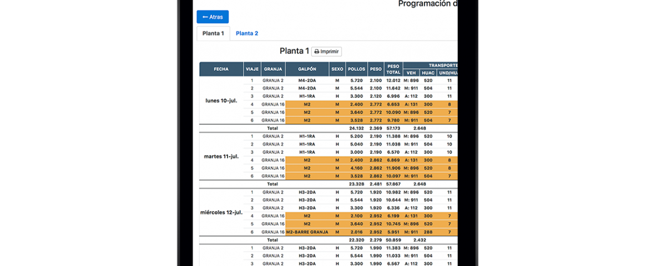Click peso total value 11.383
Viewport: 666px width, 266px height.
(393, 248)
